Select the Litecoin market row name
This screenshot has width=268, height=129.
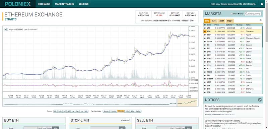pyautogui.click(x=249, y=28)
